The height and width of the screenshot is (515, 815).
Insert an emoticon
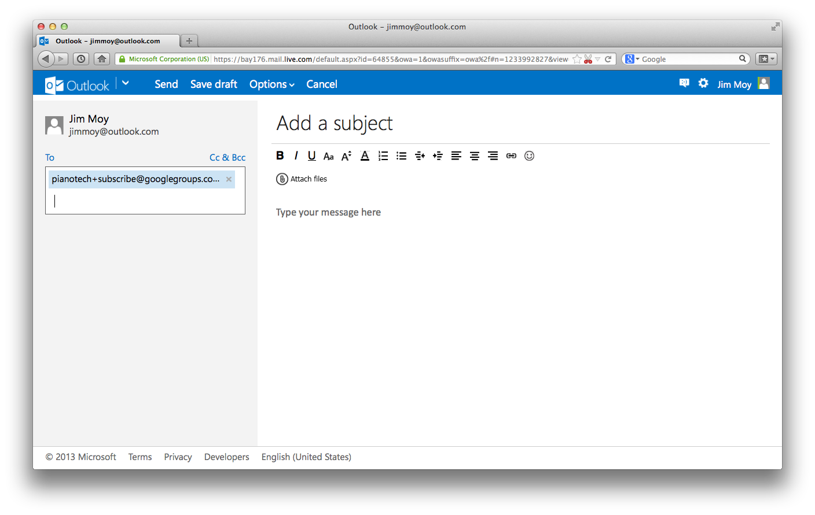tap(529, 156)
